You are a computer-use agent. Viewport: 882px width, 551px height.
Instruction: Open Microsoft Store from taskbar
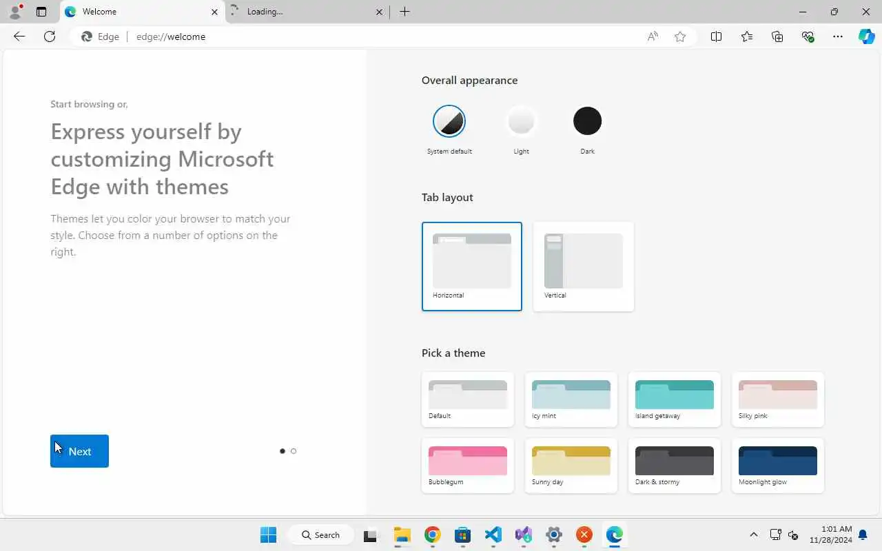463,534
